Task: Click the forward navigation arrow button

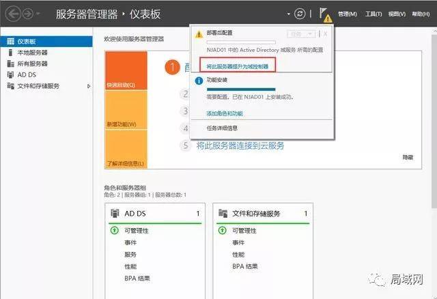Action: point(28,14)
